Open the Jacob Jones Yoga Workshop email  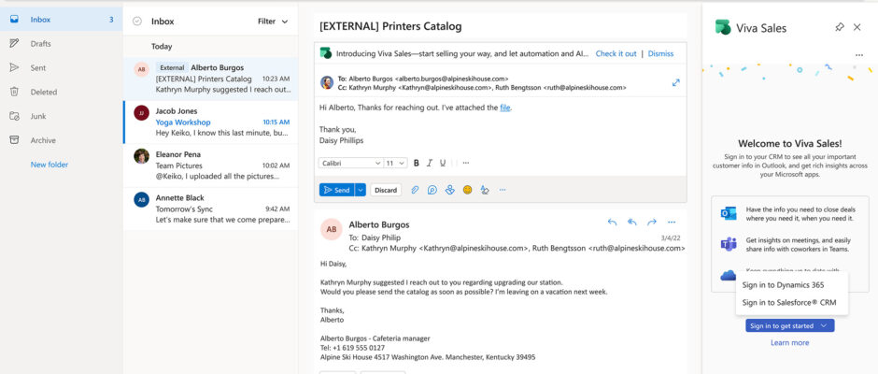(210, 122)
